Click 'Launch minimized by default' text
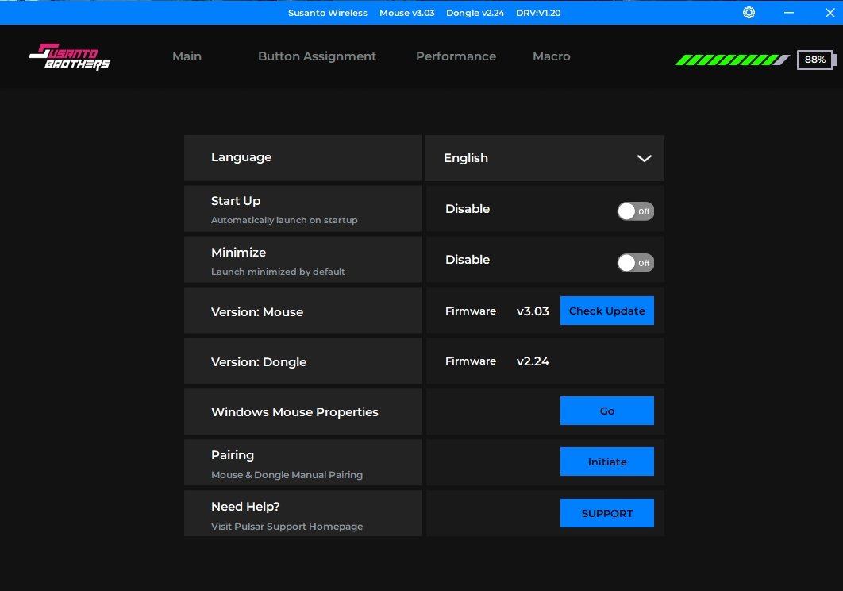 [278, 272]
